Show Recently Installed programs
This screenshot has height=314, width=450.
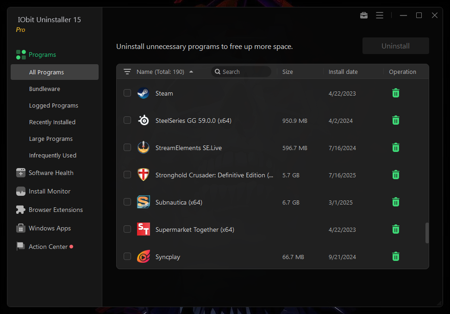click(x=52, y=122)
